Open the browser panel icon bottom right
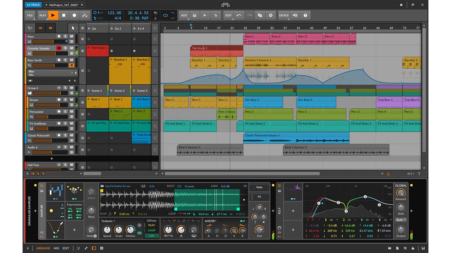This screenshot has height=253, width=451. coord(390,248)
